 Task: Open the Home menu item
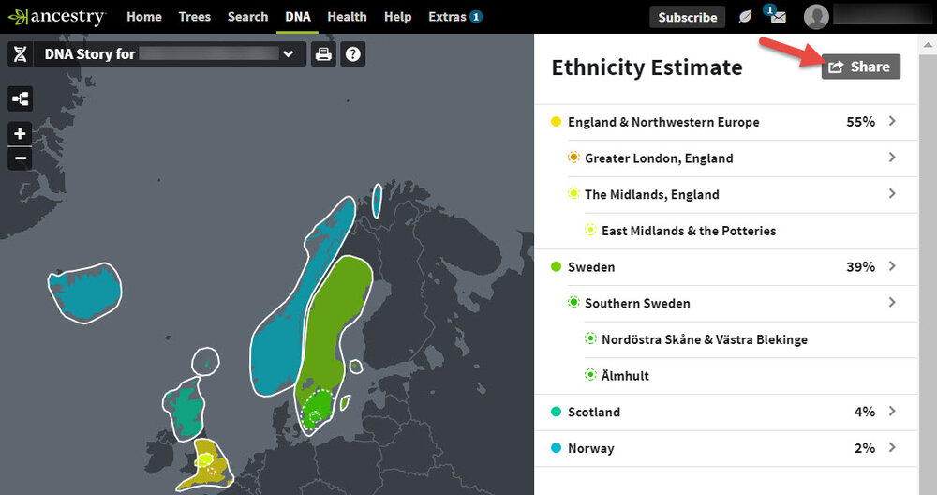(x=144, y=17)
